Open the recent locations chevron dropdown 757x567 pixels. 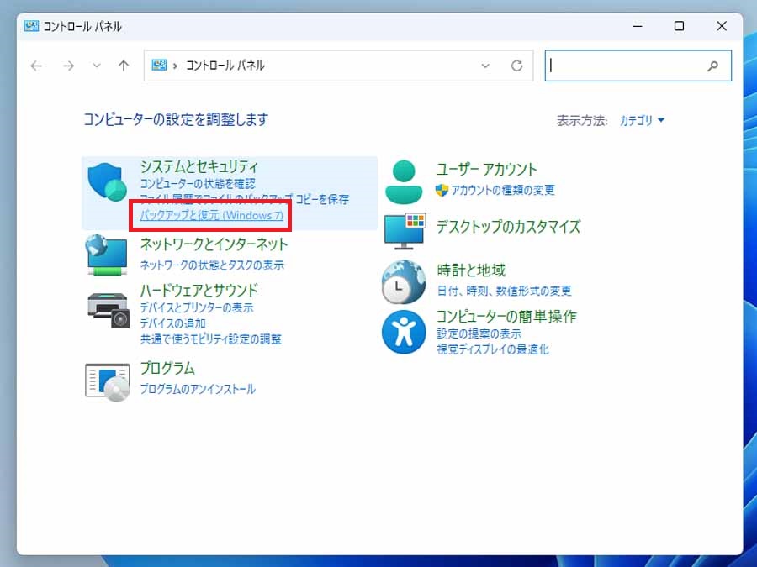tap(97, 66)
